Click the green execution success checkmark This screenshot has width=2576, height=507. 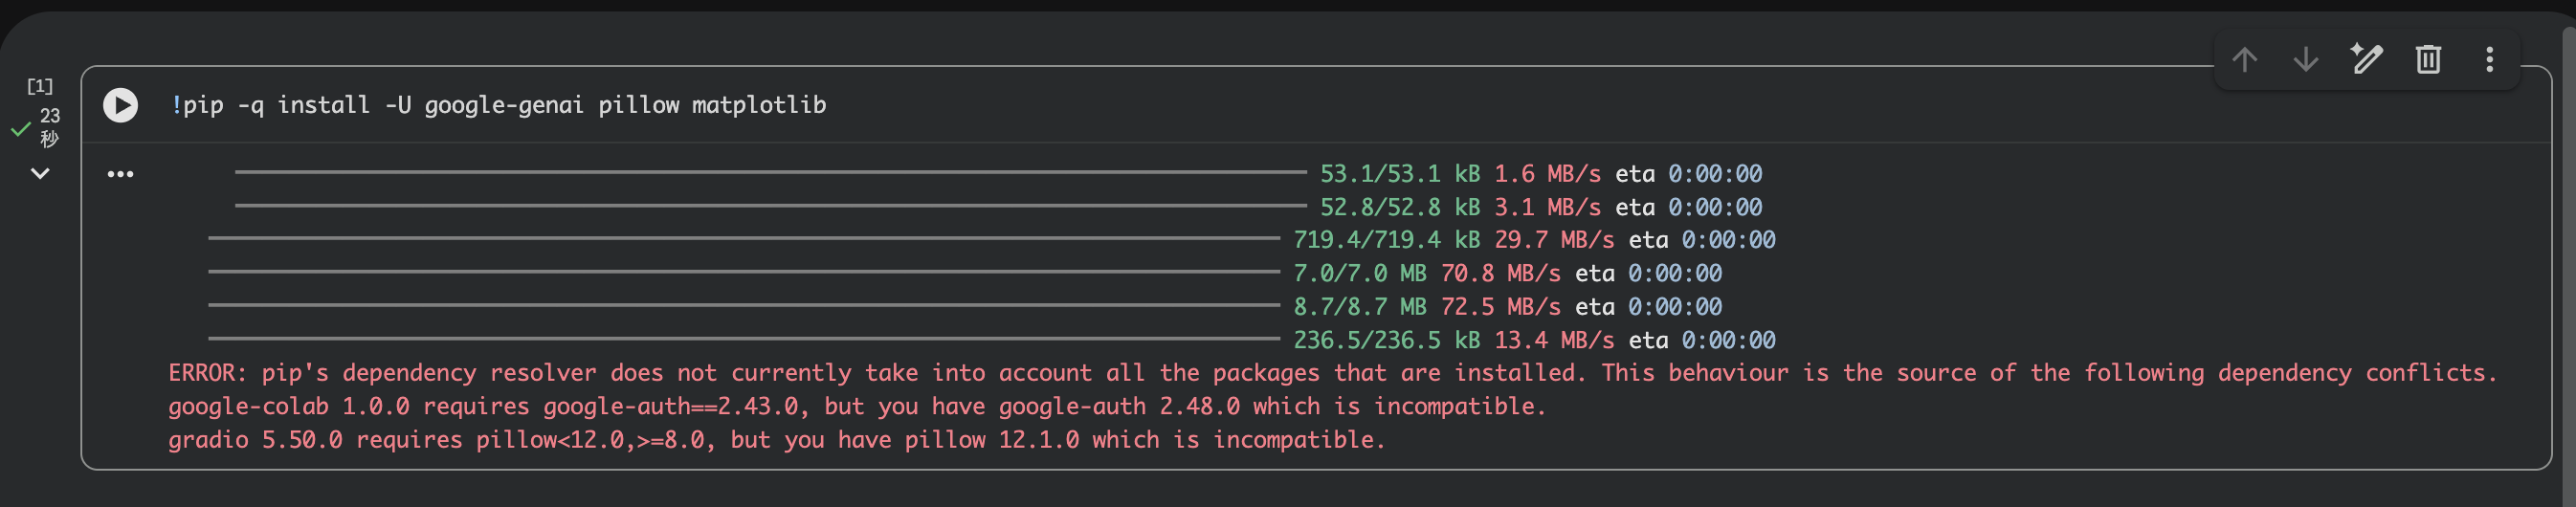click(x=20, y=129)
